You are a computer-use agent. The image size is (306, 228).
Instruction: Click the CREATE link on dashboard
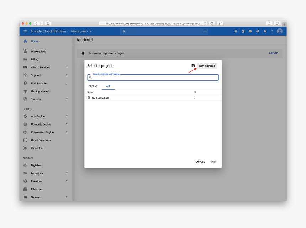(273, 53)
